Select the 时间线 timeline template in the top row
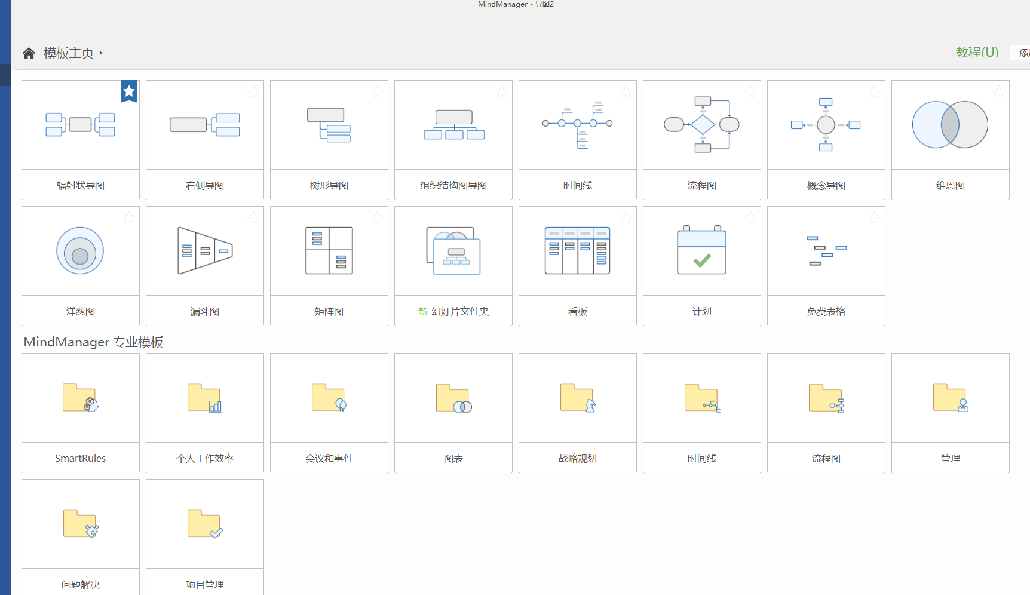1030x595 pixels. [x=578, y=125]
